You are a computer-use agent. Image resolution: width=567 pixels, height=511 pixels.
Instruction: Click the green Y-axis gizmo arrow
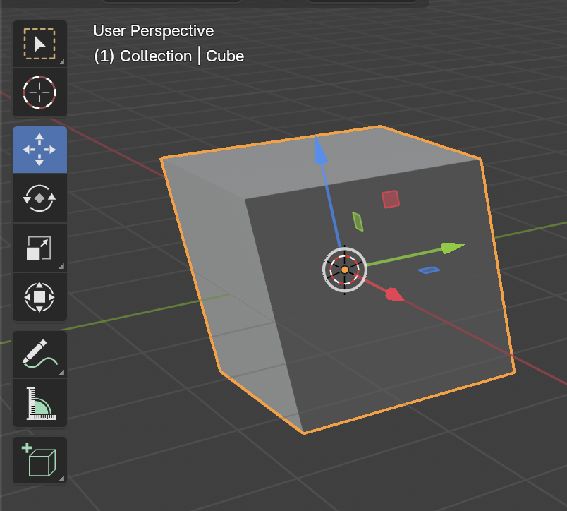[x=452, y=248]
